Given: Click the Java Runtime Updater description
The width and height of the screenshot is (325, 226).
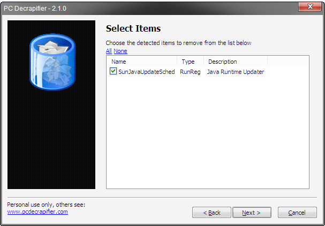Looking at the screenshot, I should pyautogui.click(x=236, y=72).
